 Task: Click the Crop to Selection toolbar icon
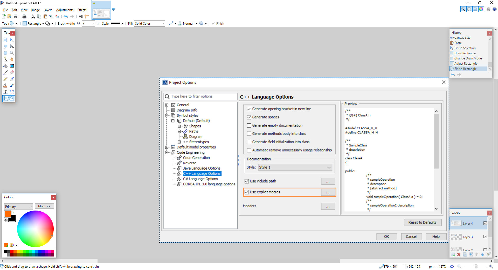(51, 16)
